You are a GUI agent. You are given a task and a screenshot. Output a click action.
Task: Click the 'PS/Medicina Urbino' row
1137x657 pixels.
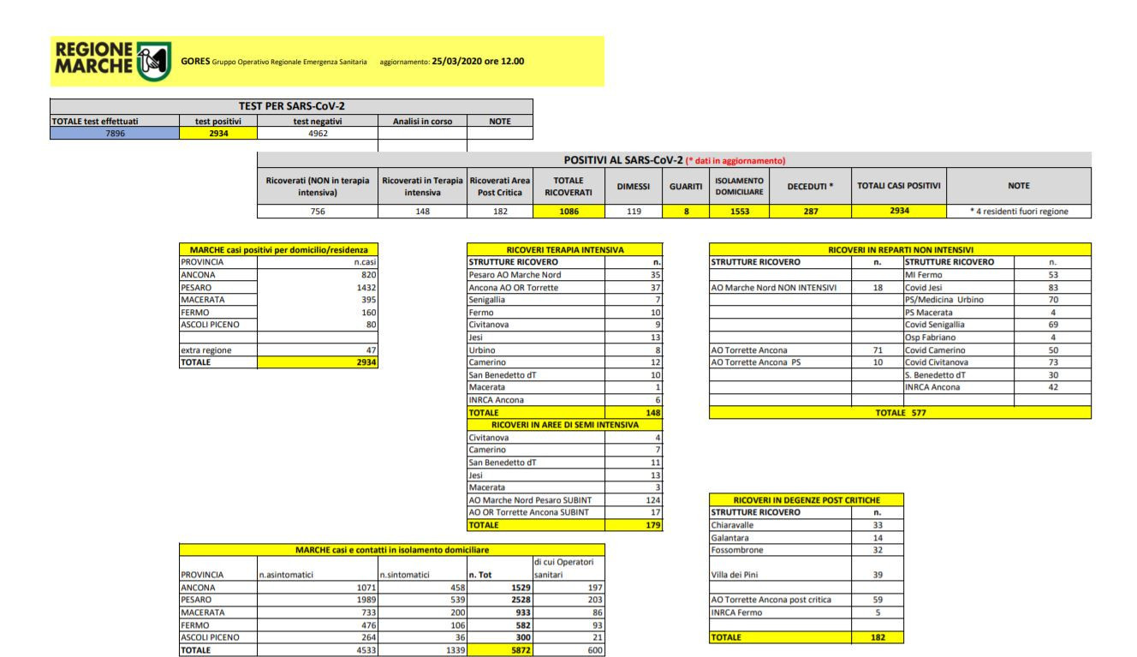pyautogui.click(x=997, y=300)
